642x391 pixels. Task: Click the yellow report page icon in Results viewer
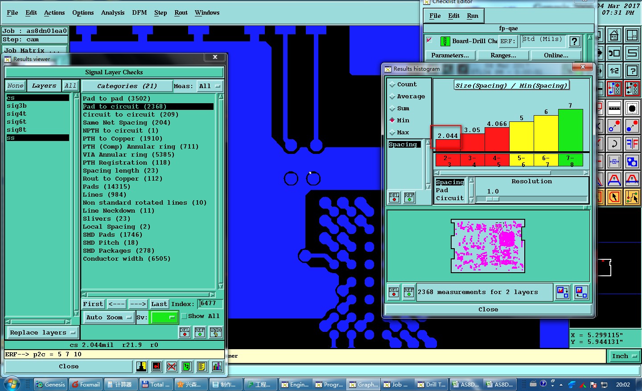click(202, 367)
